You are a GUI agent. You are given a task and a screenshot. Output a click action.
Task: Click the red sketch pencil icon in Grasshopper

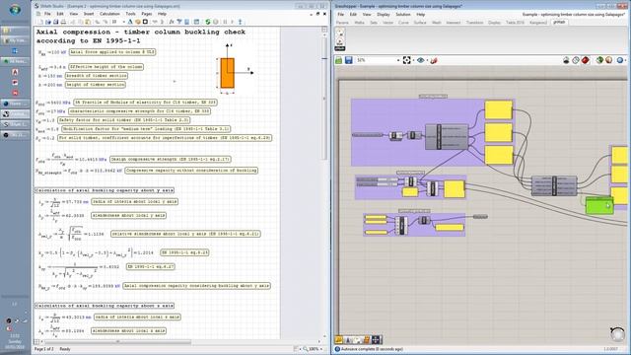[x=434, y=60]
